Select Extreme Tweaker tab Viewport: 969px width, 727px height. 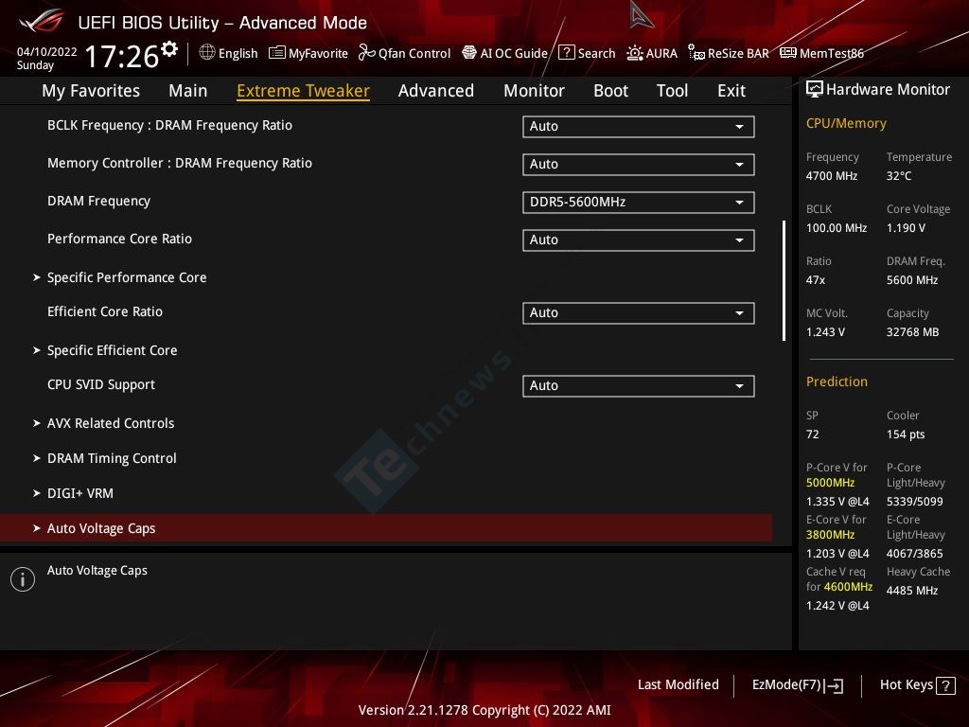pyautogui.click(x=303, y=91)
